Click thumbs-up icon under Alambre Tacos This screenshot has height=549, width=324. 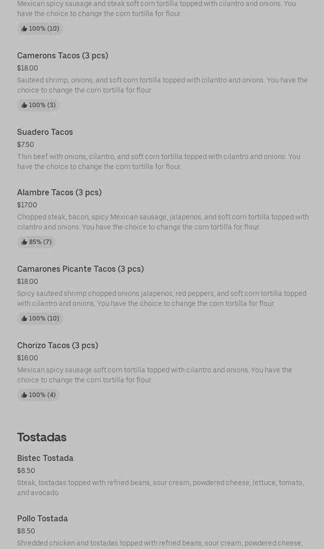click(x=24, y=242)
